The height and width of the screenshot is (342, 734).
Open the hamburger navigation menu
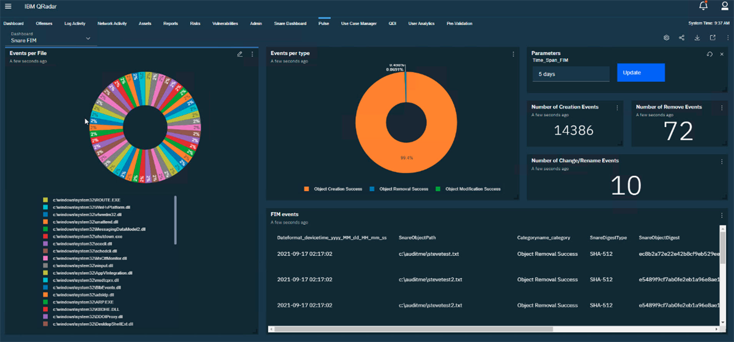click(8, 6)
